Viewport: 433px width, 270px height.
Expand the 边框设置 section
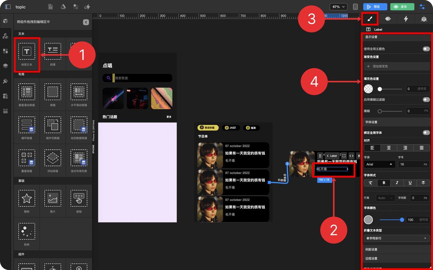397,259
